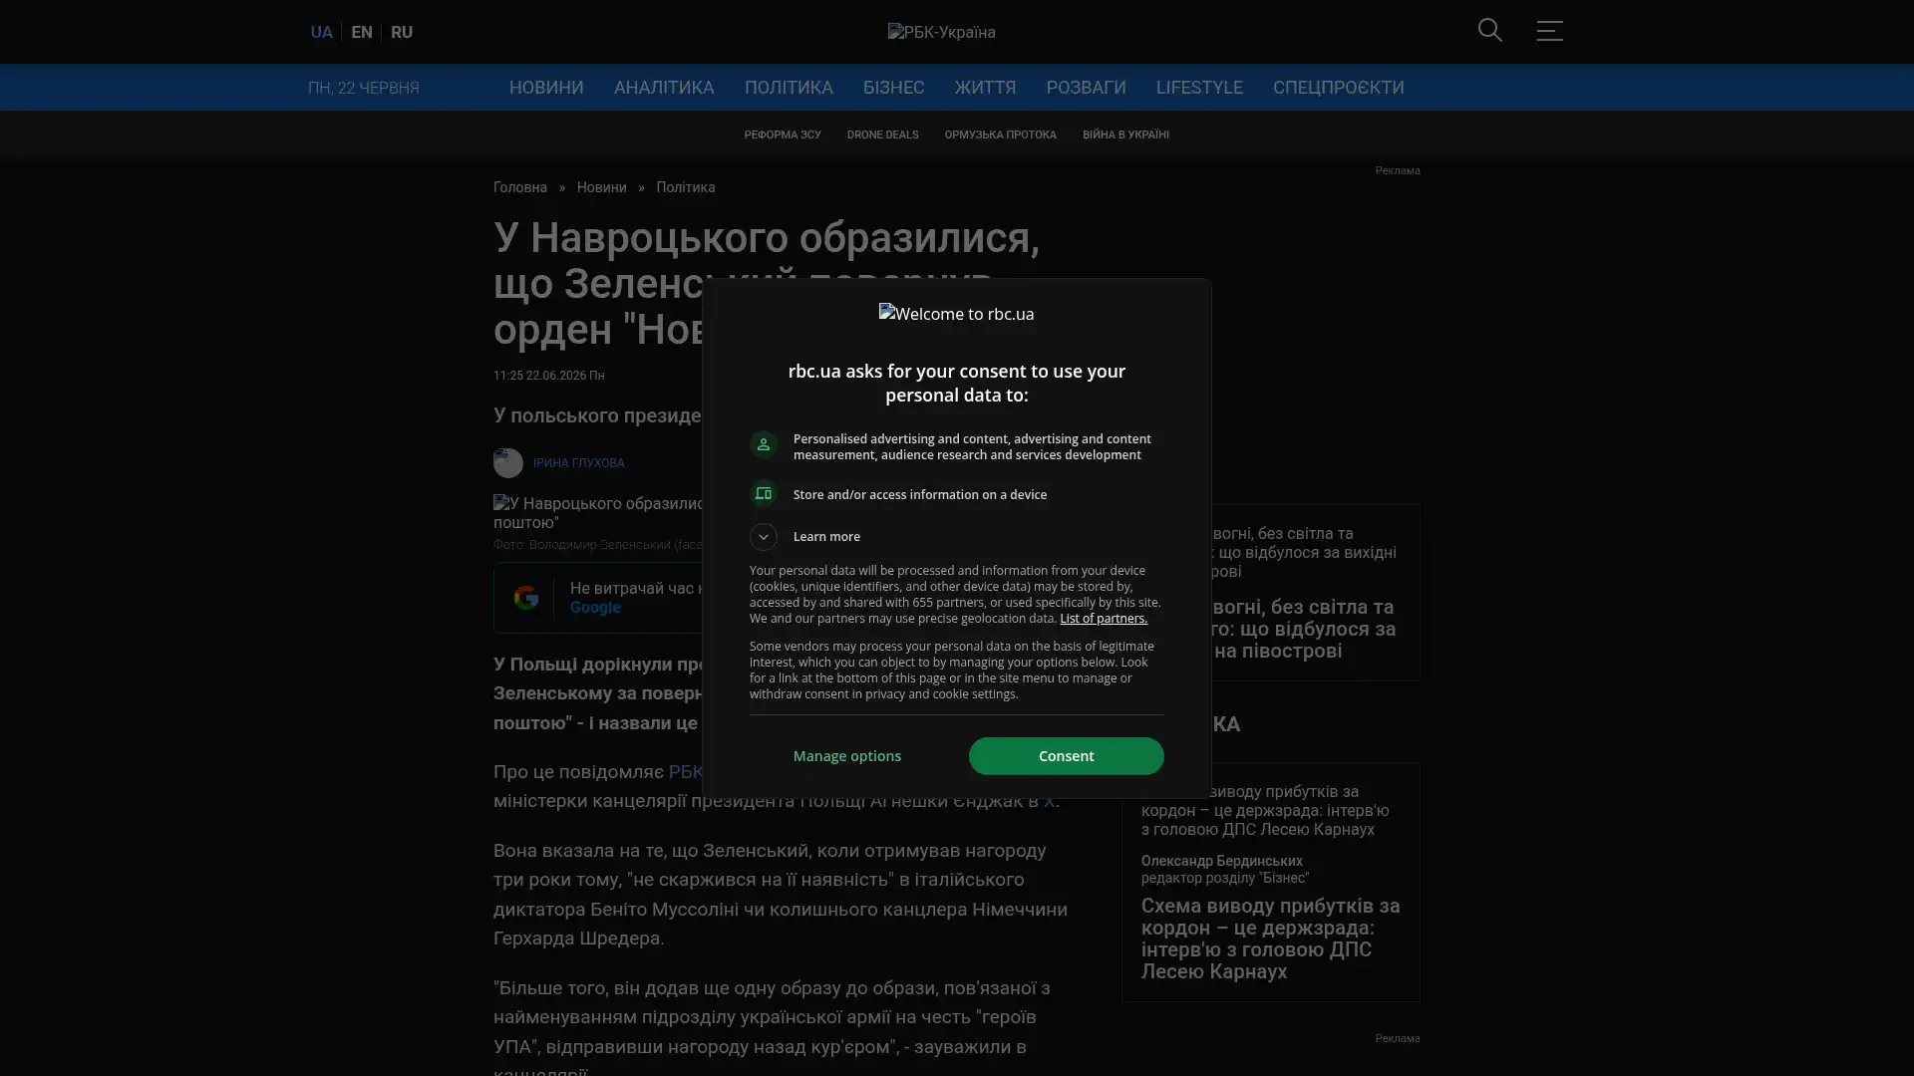Click the store information device icon
This screenshot has height=1076, width=1914.
coord(764,494)
